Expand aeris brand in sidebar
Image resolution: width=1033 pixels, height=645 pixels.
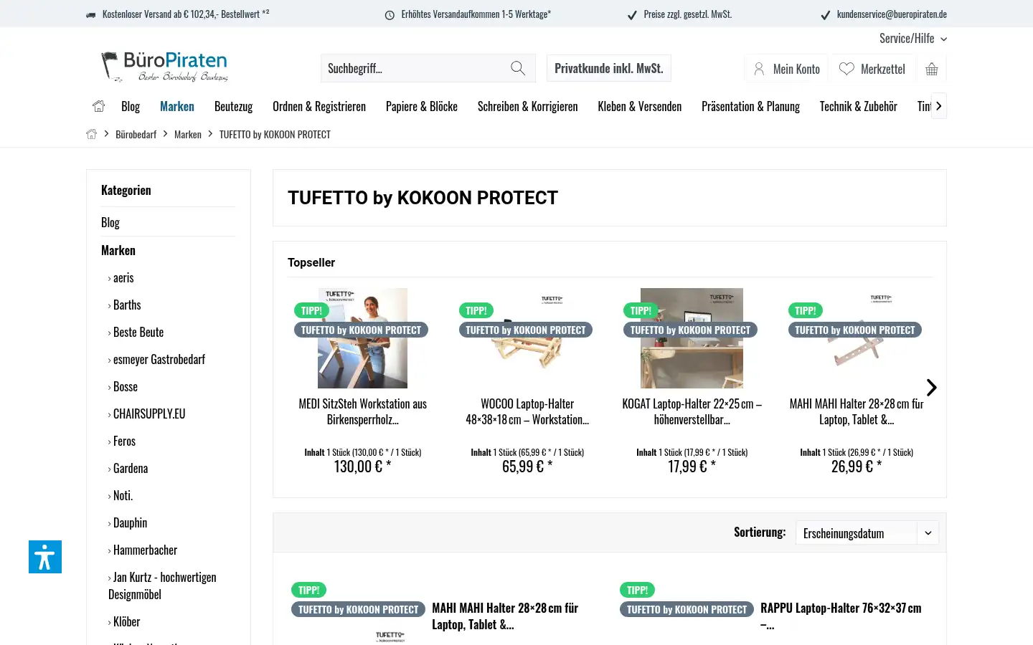[x=123, y=278]
